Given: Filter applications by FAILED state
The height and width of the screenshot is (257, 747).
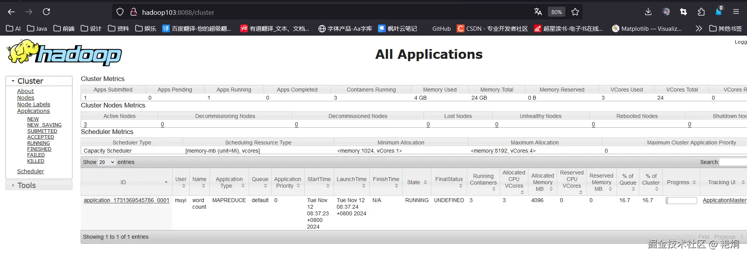Looking at the screenshot, I should (36, 155).
